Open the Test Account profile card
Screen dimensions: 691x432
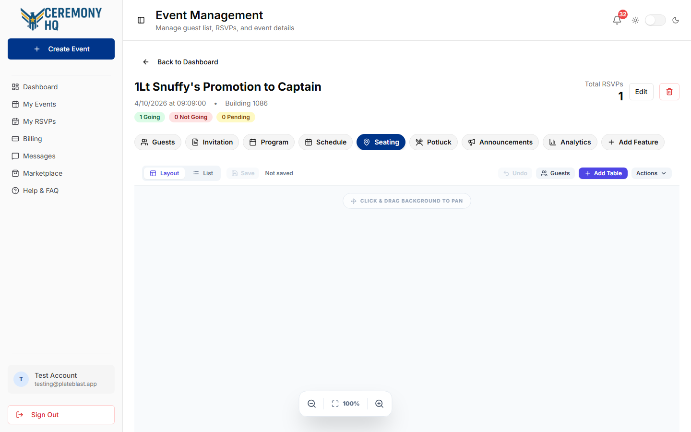pyautogui.click(x=61, y=379)
